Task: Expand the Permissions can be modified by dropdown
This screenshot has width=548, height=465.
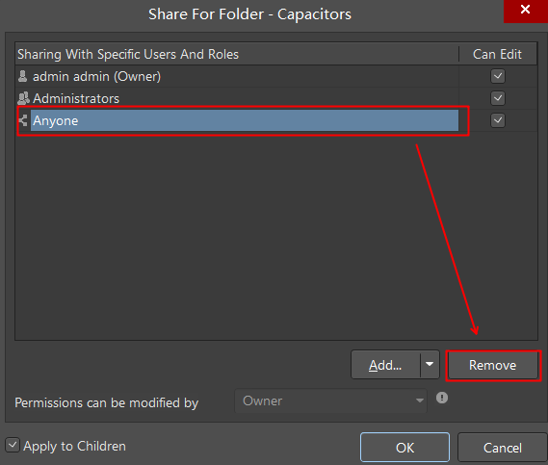Action: pos(330,400)
